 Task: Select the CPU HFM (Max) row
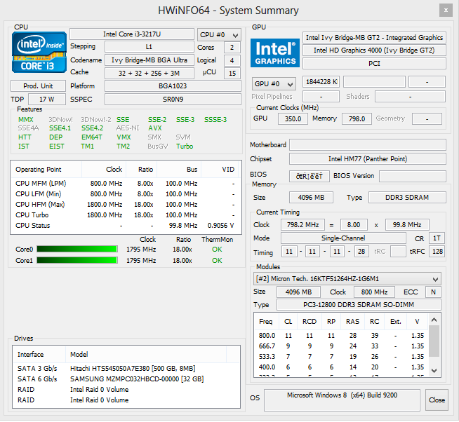tap(125, 205)
